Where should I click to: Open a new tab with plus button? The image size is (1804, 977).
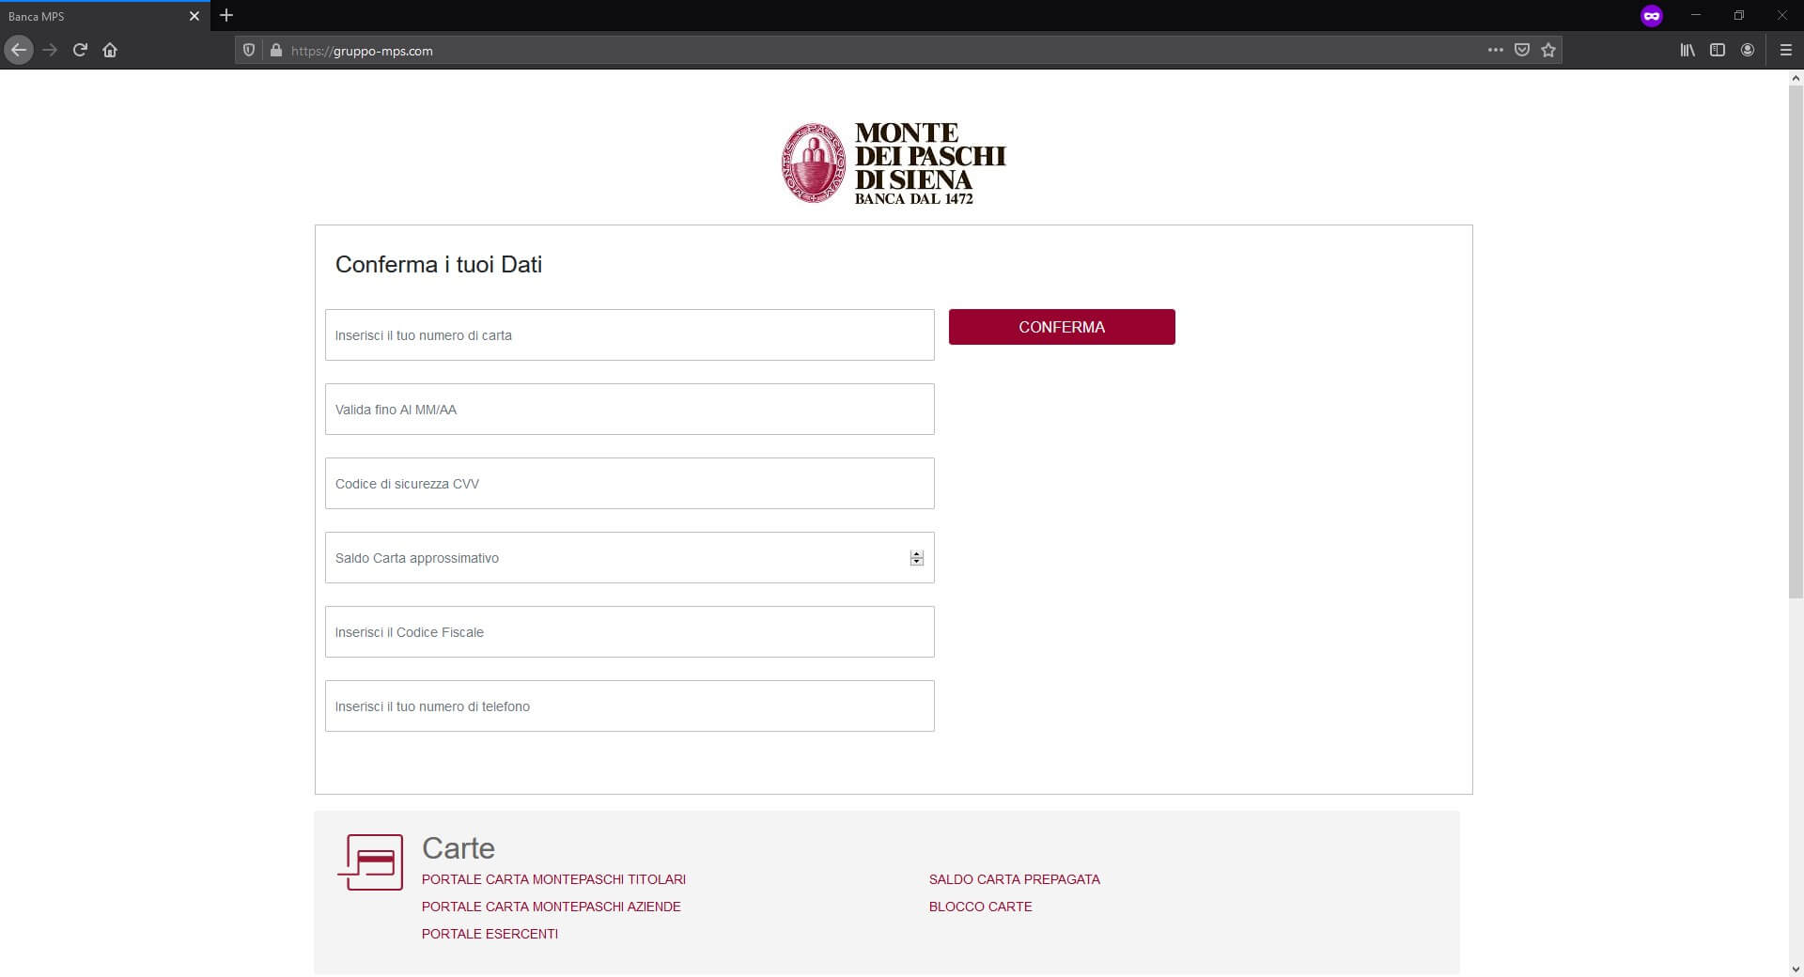point(226,16)
